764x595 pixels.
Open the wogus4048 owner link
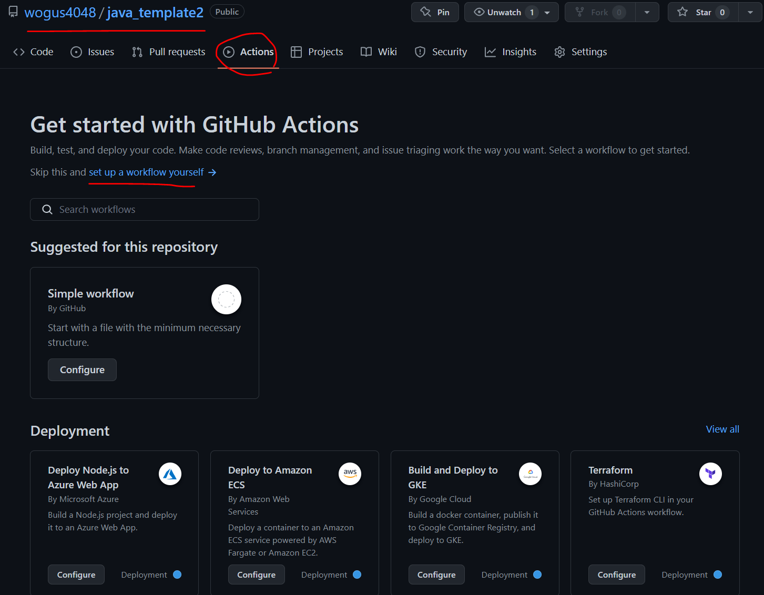pos(60,13)
